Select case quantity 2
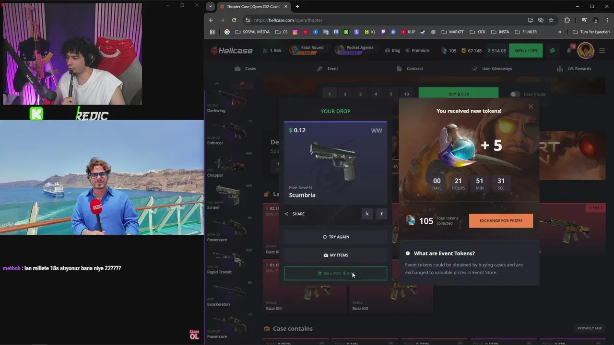Screen dimensions: 614x345 (x=345, y=94)
